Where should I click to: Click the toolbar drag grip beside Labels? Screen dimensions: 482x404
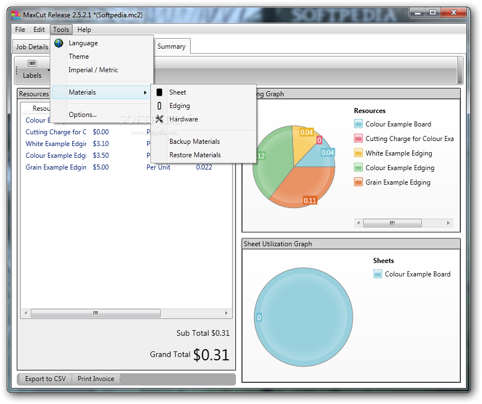pos(17,71)
